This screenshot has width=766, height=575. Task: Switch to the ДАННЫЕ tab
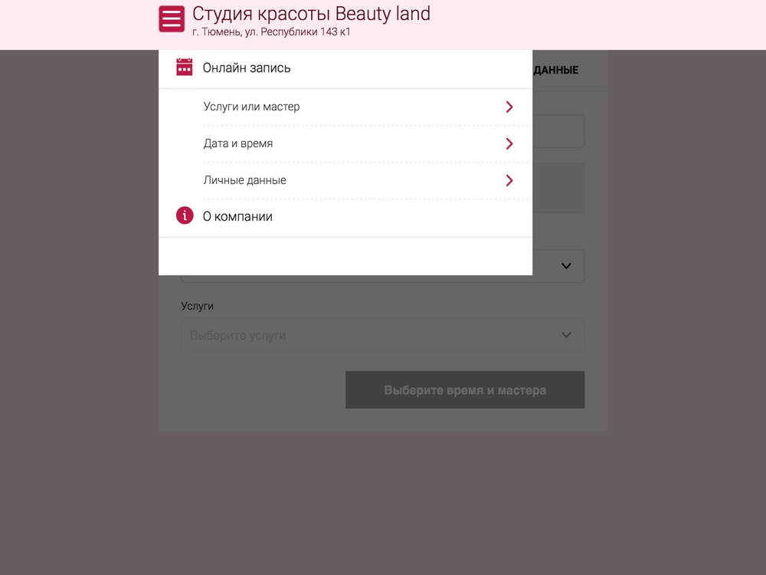click(x=555, y=70)
